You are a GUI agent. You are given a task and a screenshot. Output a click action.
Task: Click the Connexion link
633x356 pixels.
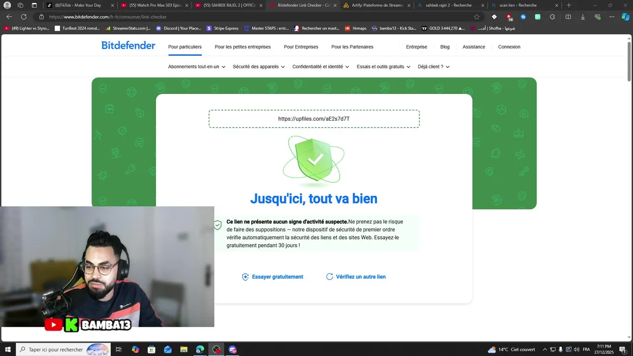pos(509,47)
